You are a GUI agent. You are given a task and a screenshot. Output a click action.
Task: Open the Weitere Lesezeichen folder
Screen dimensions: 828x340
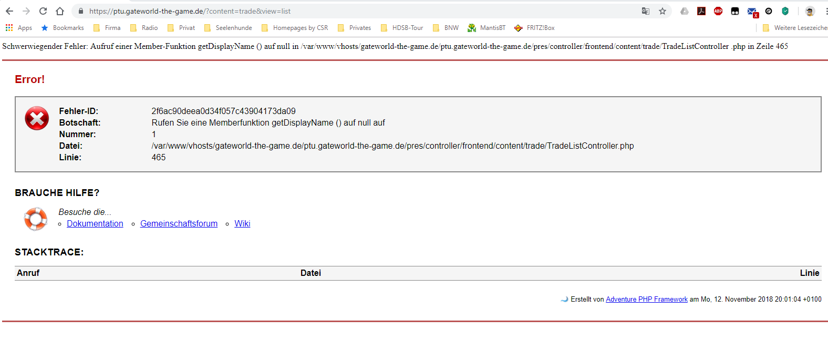pyautogui.click(x=794, y=28)
